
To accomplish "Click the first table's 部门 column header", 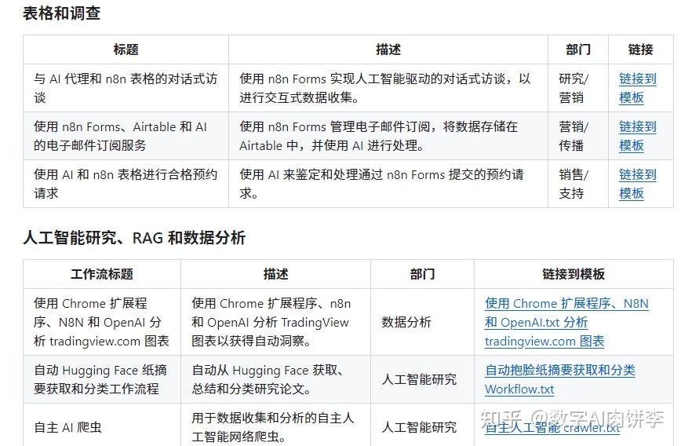I will (578, 49).
